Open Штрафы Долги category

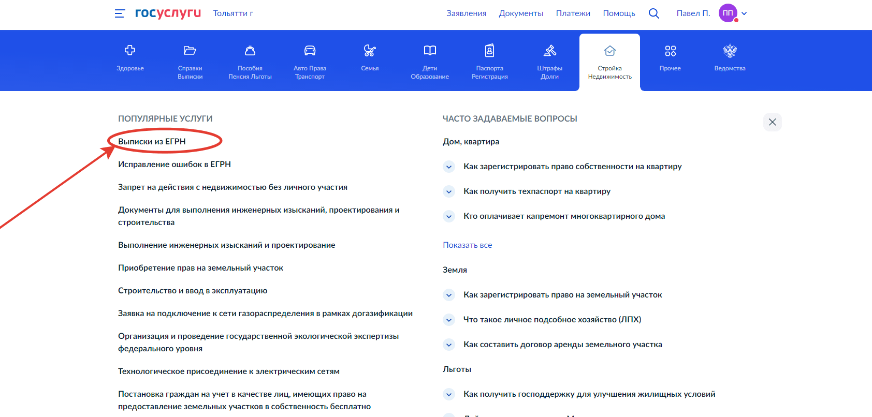550,63
